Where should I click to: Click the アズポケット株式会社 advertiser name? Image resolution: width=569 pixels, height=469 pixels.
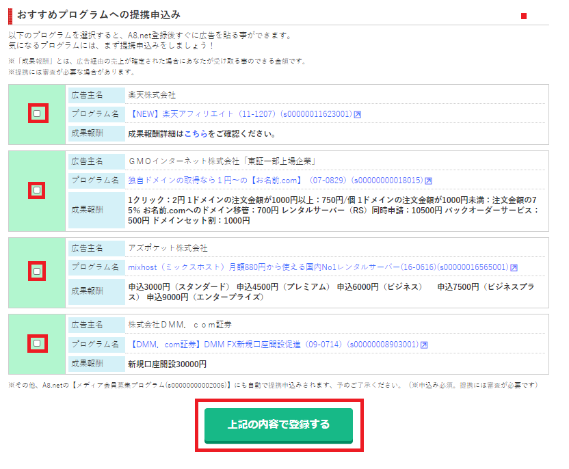click(x=168, y=248)
